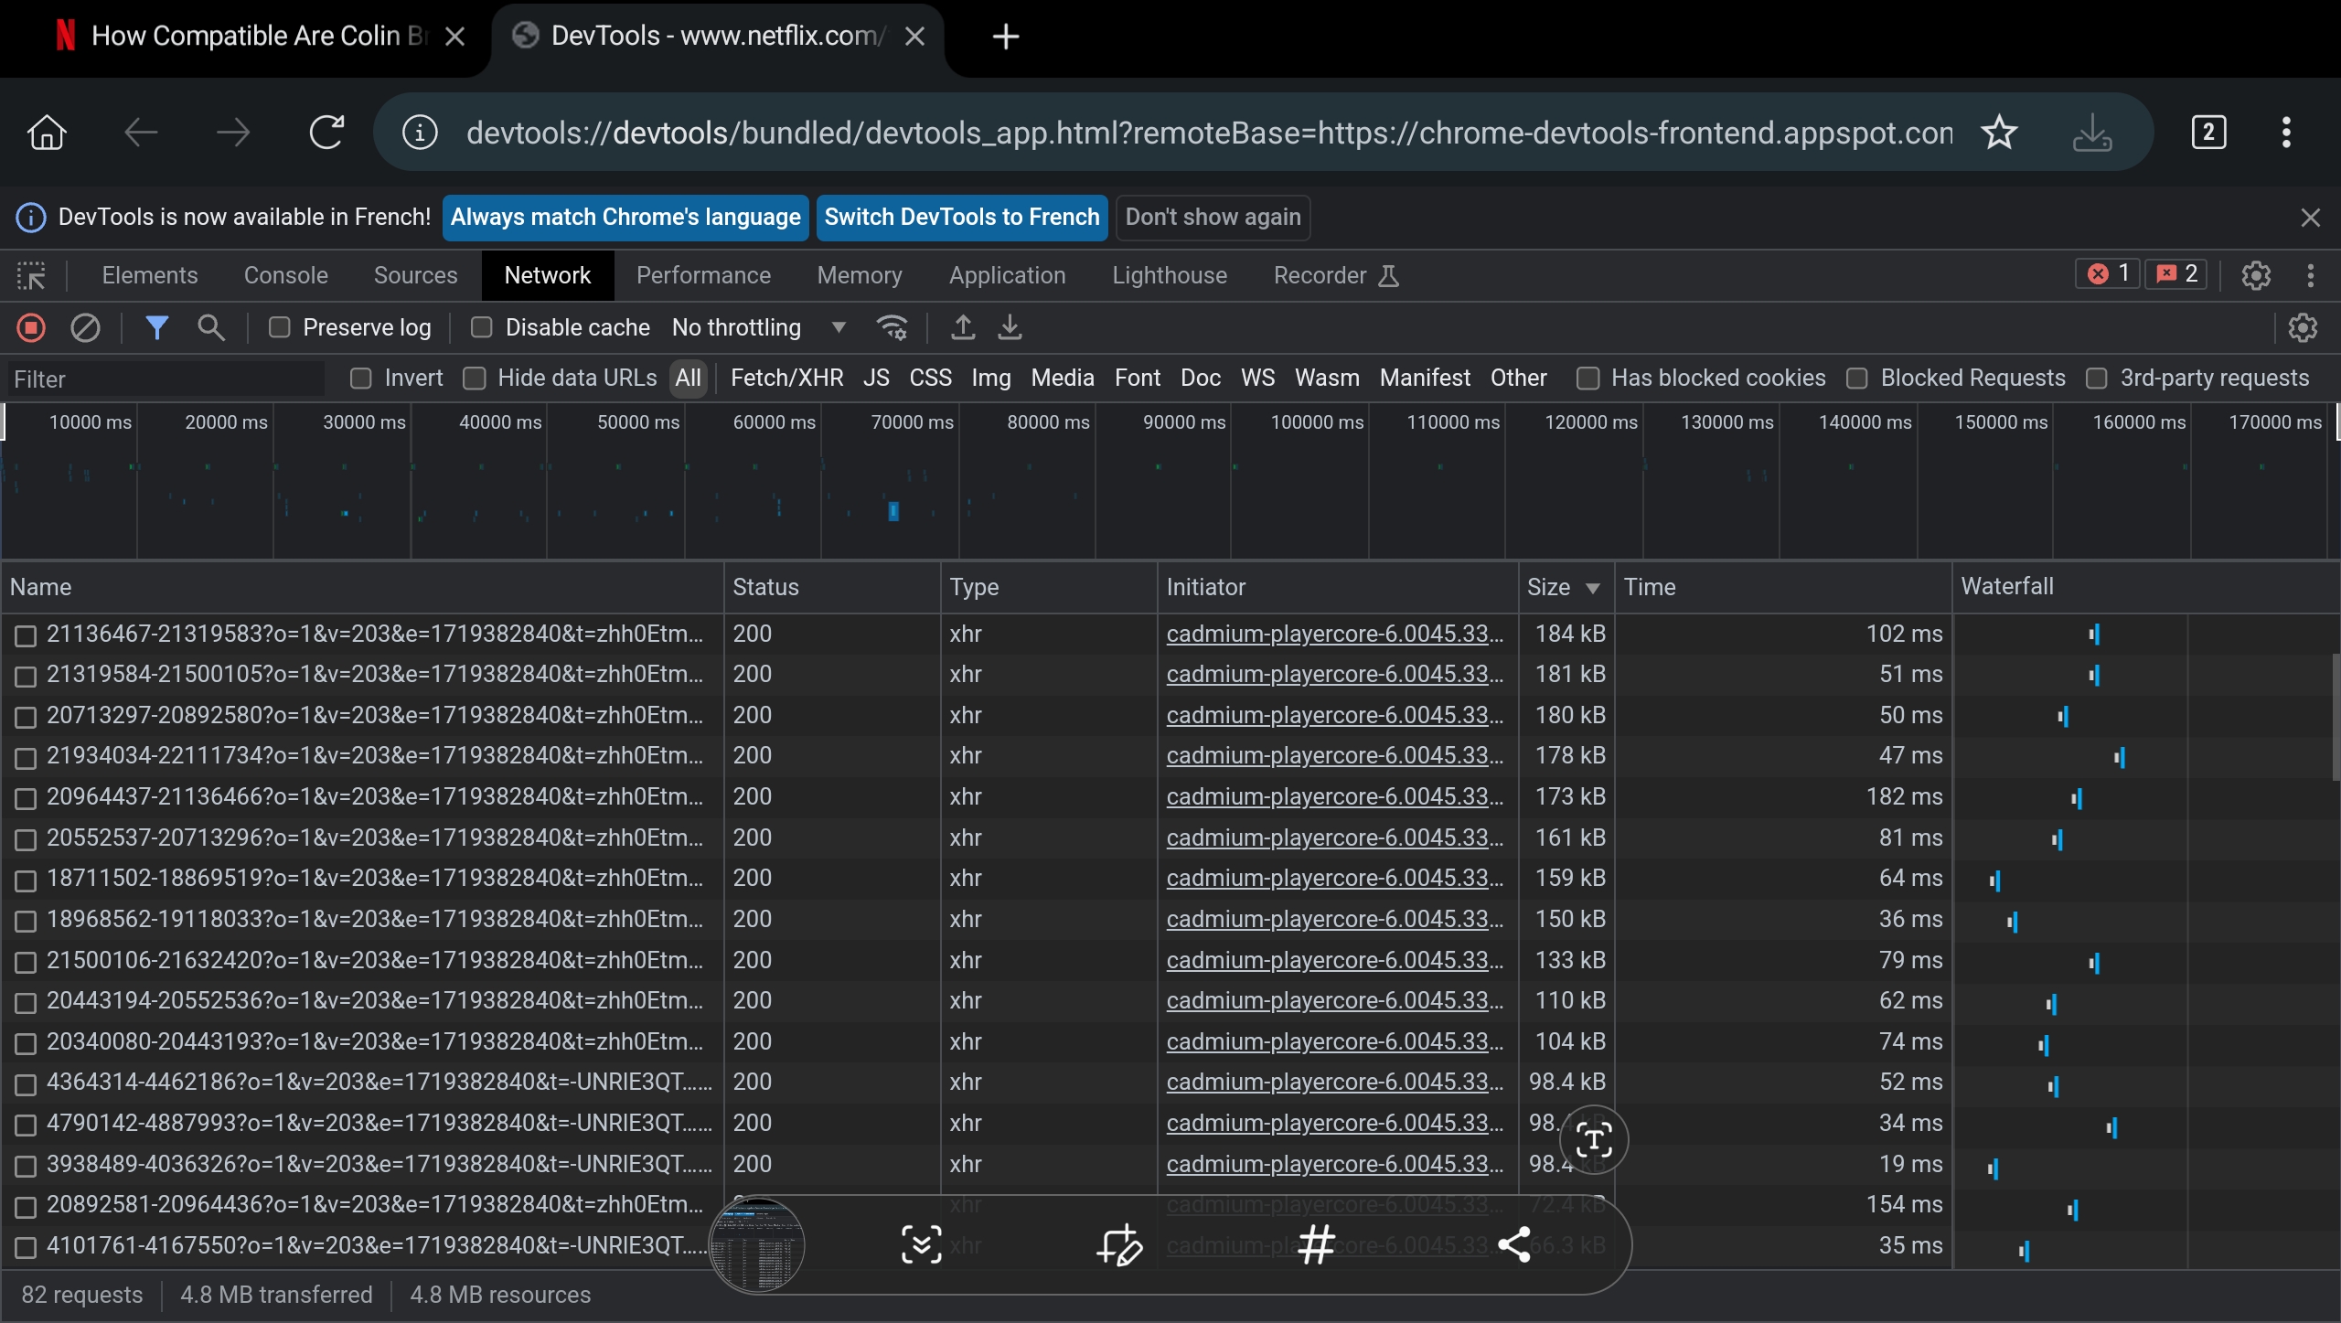Screen dimensions: 2341x1323
Task: Open network search with magnifier icon
Action: click(x=211, y=327)
